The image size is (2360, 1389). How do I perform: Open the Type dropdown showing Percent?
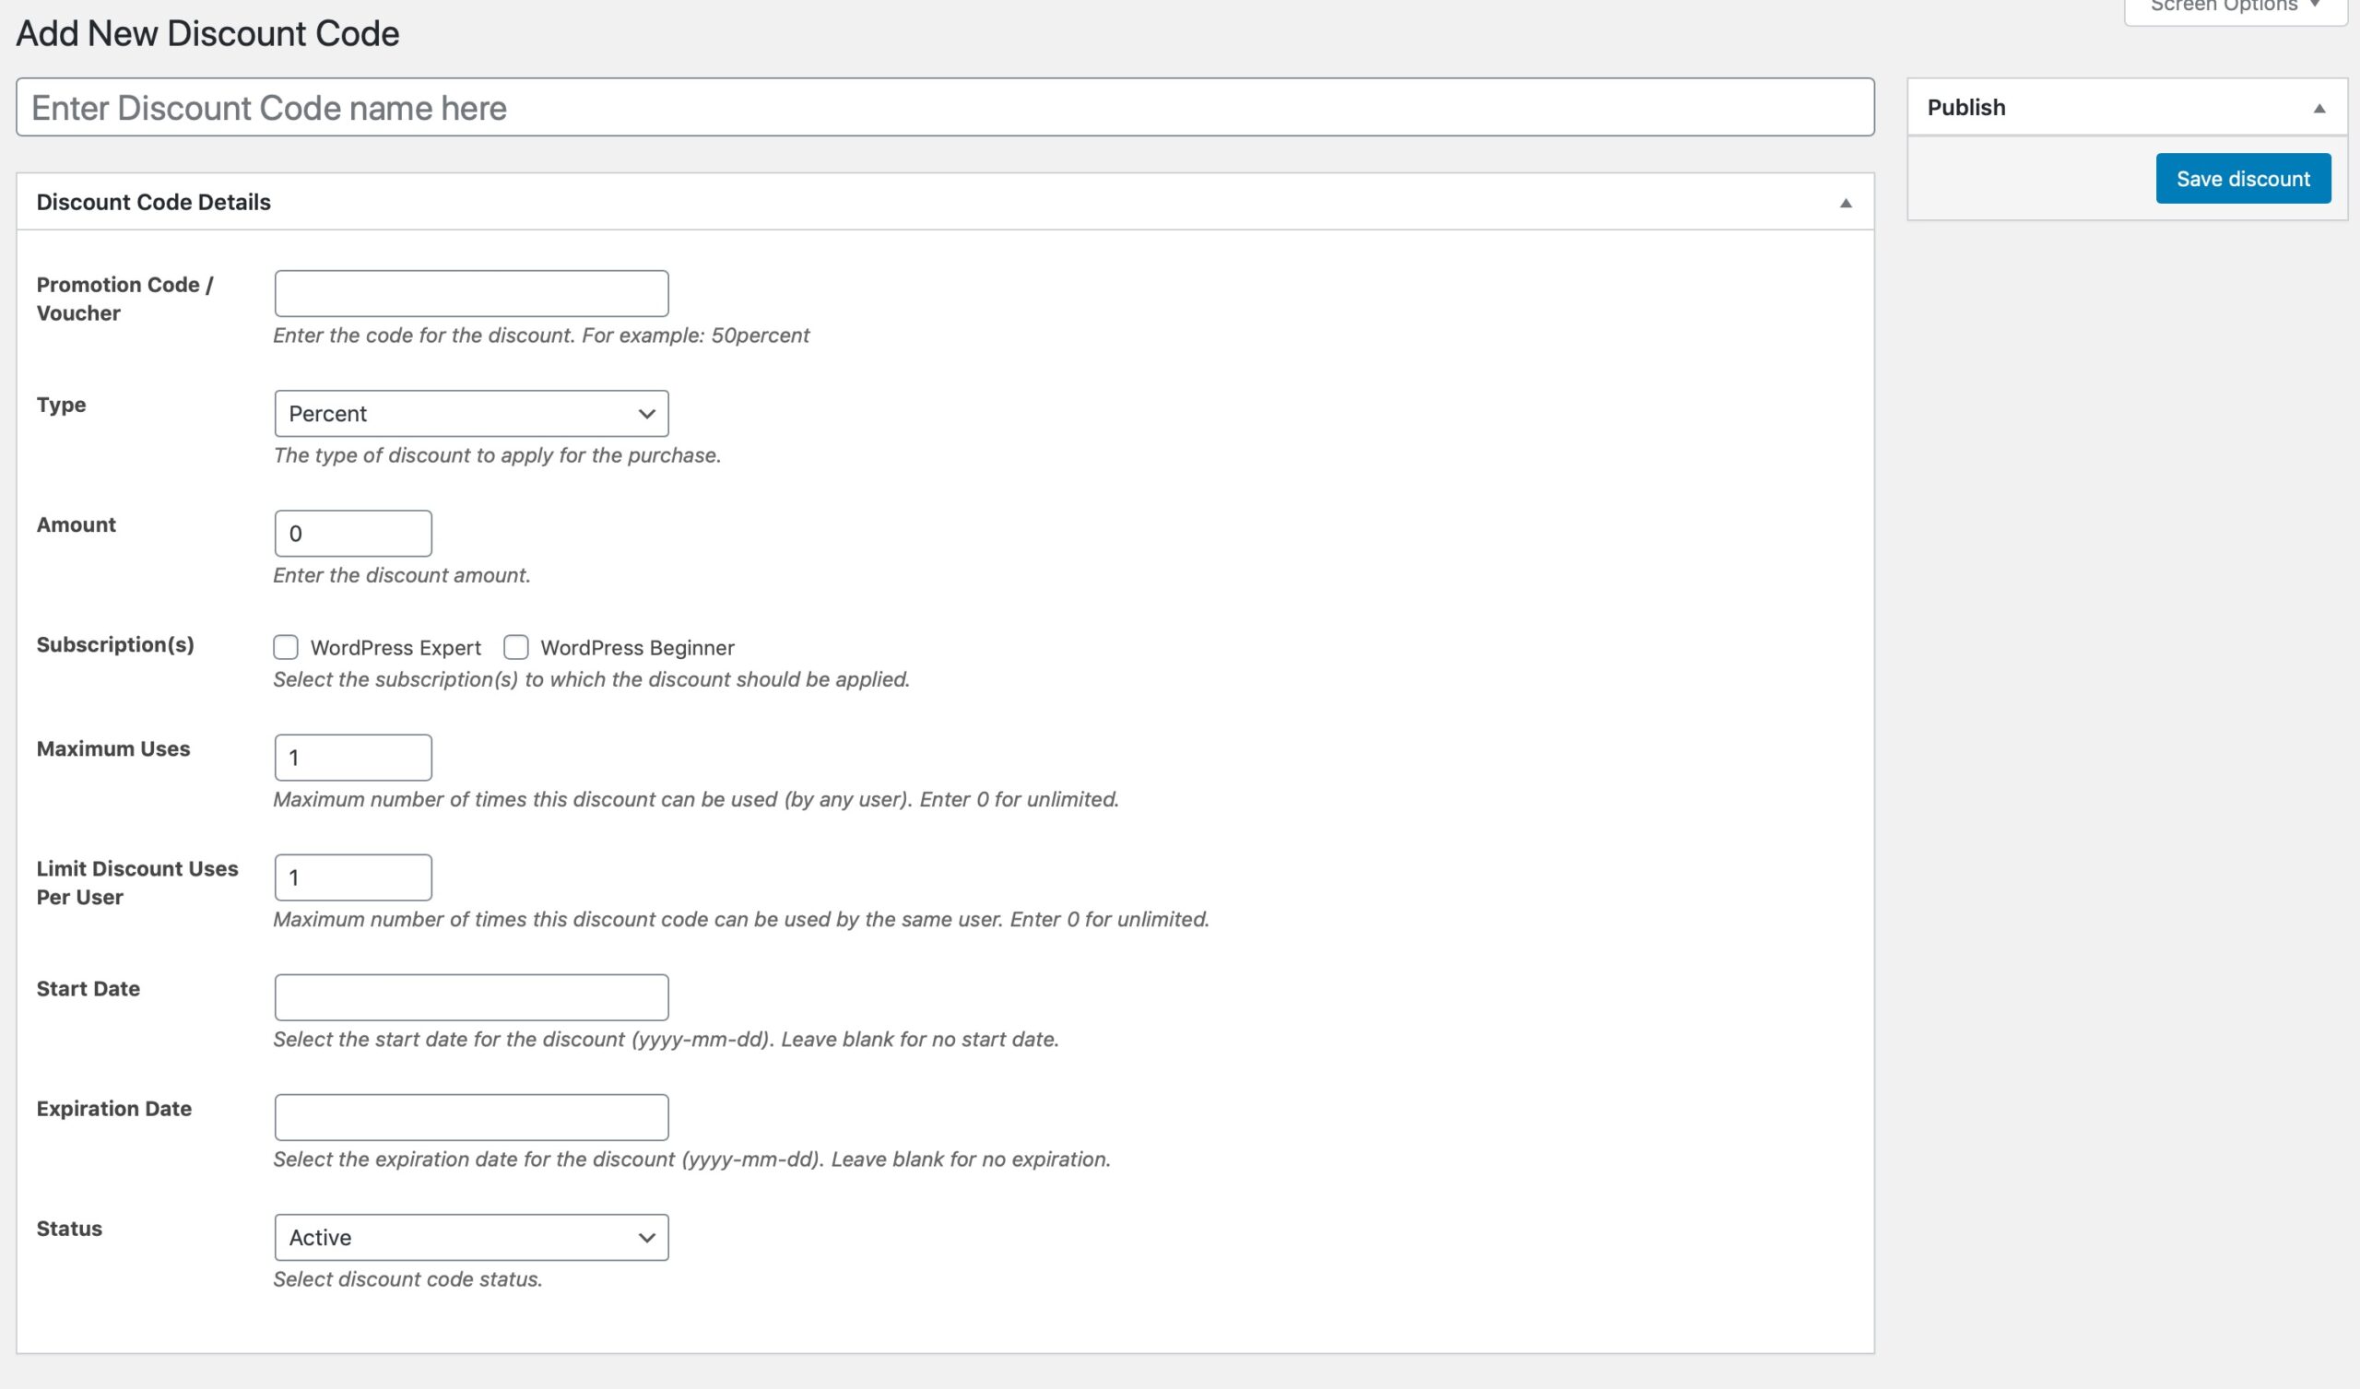(471, 414)
